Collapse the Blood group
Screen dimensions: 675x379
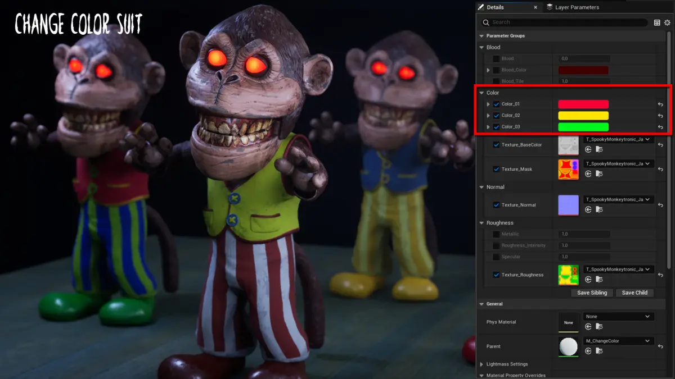coord(481,47)
